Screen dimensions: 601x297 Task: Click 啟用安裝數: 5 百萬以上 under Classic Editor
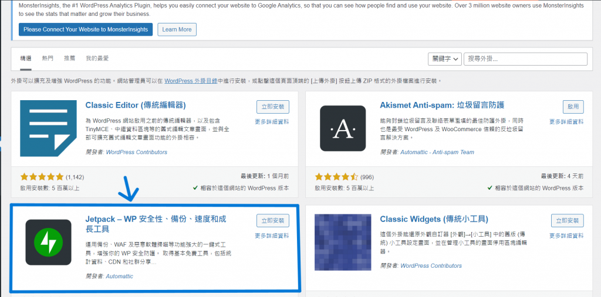50,188
